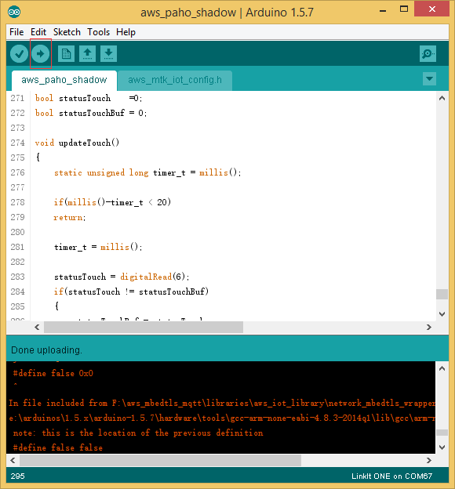Open the Help menu
The image size is (455, 489).
(126, 32)
